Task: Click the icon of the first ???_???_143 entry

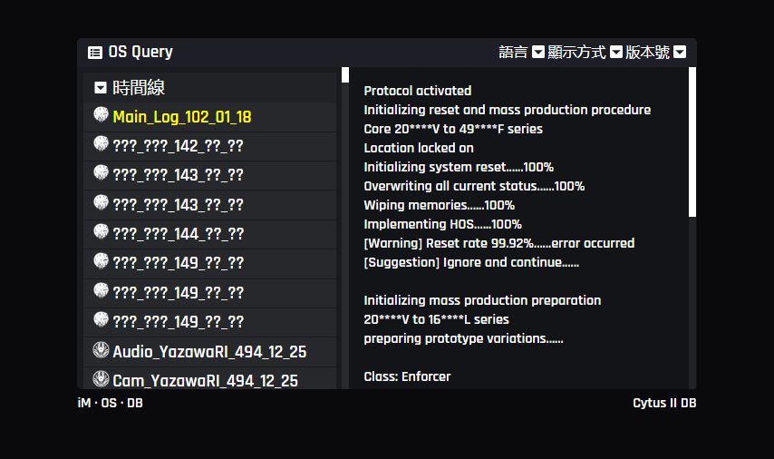Action: click(102, 173)
